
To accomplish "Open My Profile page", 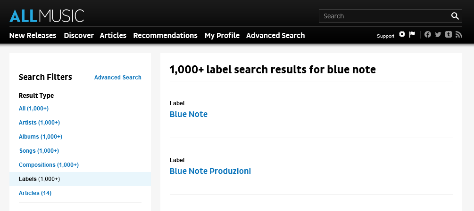I will pos(222,35).
